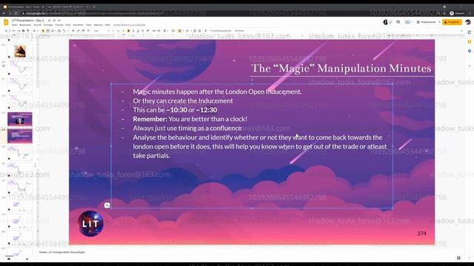
Task: Collapse the toolbar with the chevron
Action: (461, 31)
